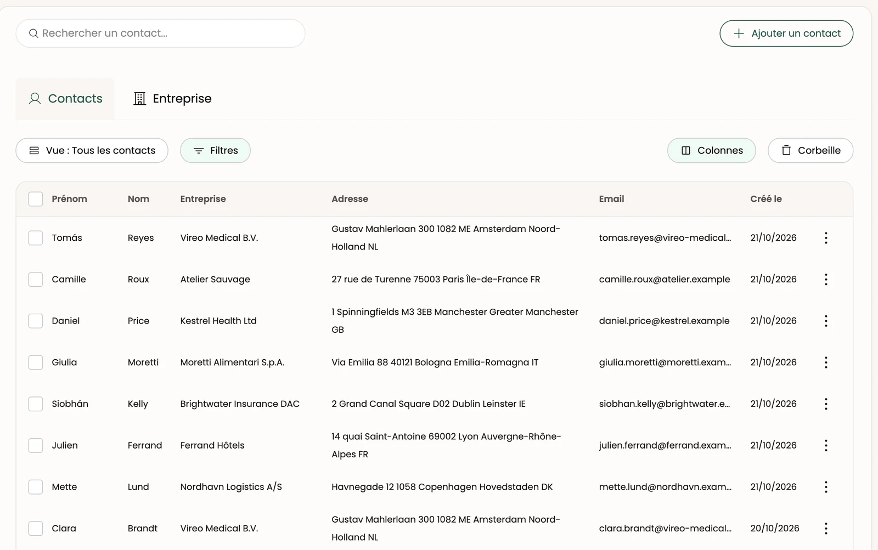Click company cell Nordhavn Logistics A/S
878x550 pixels.
click(x=231, y=486)
